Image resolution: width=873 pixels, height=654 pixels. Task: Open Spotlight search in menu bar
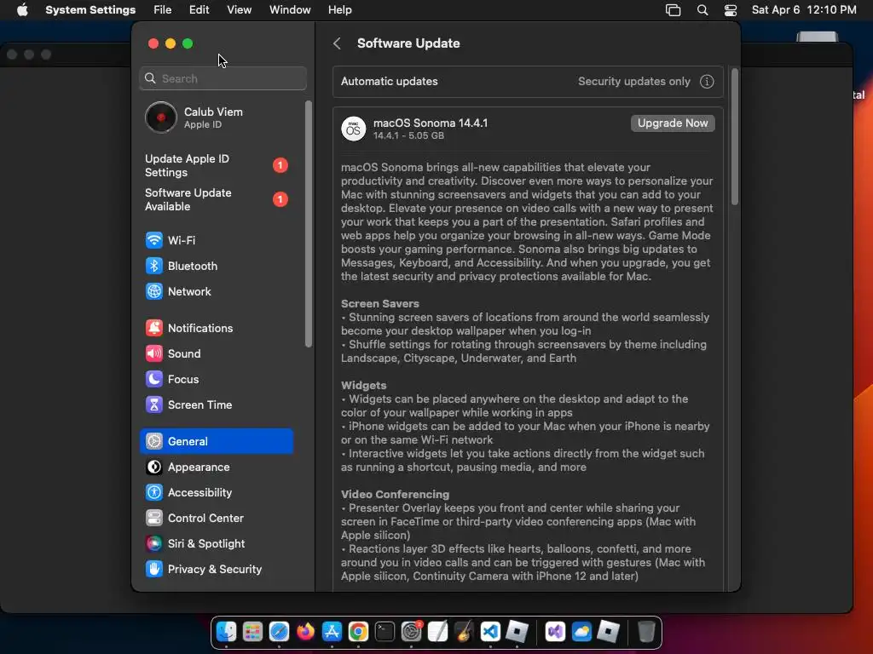click(702, 10)
